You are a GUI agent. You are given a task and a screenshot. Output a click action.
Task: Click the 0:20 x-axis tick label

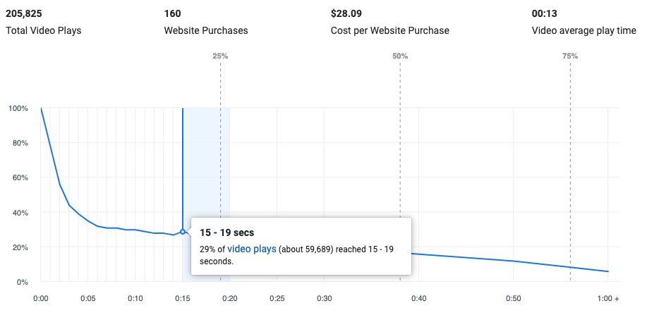(230, 298)
